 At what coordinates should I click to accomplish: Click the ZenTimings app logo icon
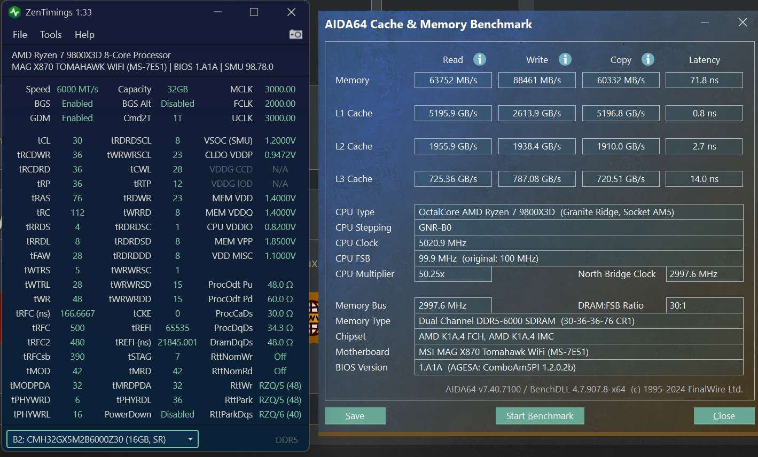click(x=14, y=12)
